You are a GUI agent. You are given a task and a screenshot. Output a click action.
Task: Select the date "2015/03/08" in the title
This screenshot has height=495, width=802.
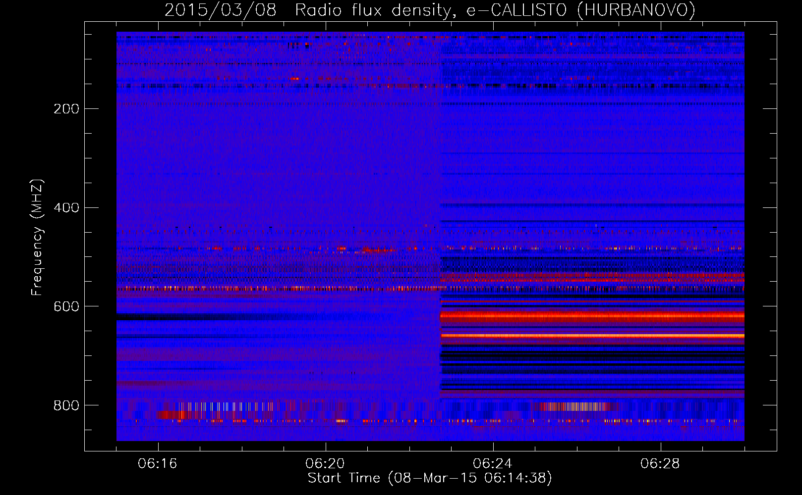(220, 10)
